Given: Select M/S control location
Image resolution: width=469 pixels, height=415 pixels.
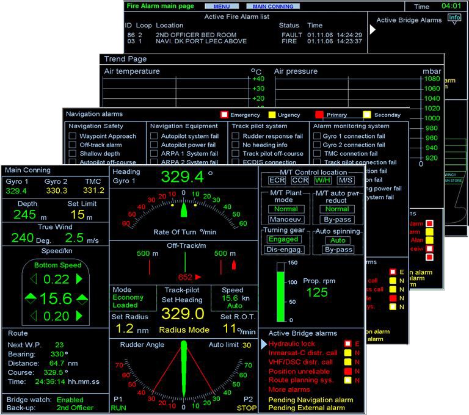Looking at the screenshot, I should 346,180.
